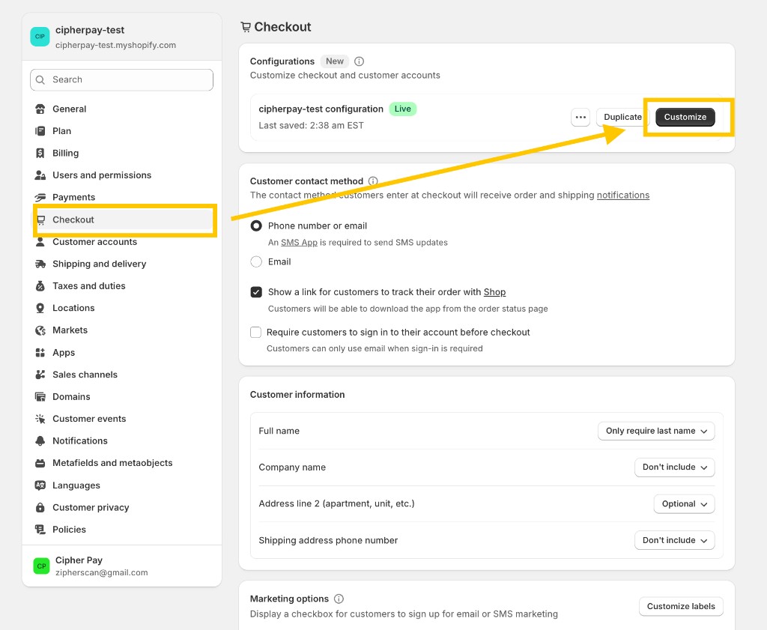The height and width of the screenshot is (630, 767).
Task: Click the cipherpay-test configuration title
Action: [x=321, y=109]
